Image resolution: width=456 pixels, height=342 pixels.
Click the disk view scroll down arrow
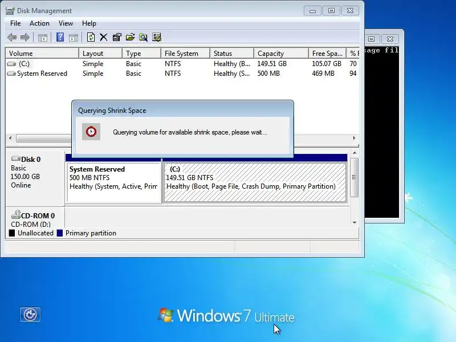pos(355,223)
